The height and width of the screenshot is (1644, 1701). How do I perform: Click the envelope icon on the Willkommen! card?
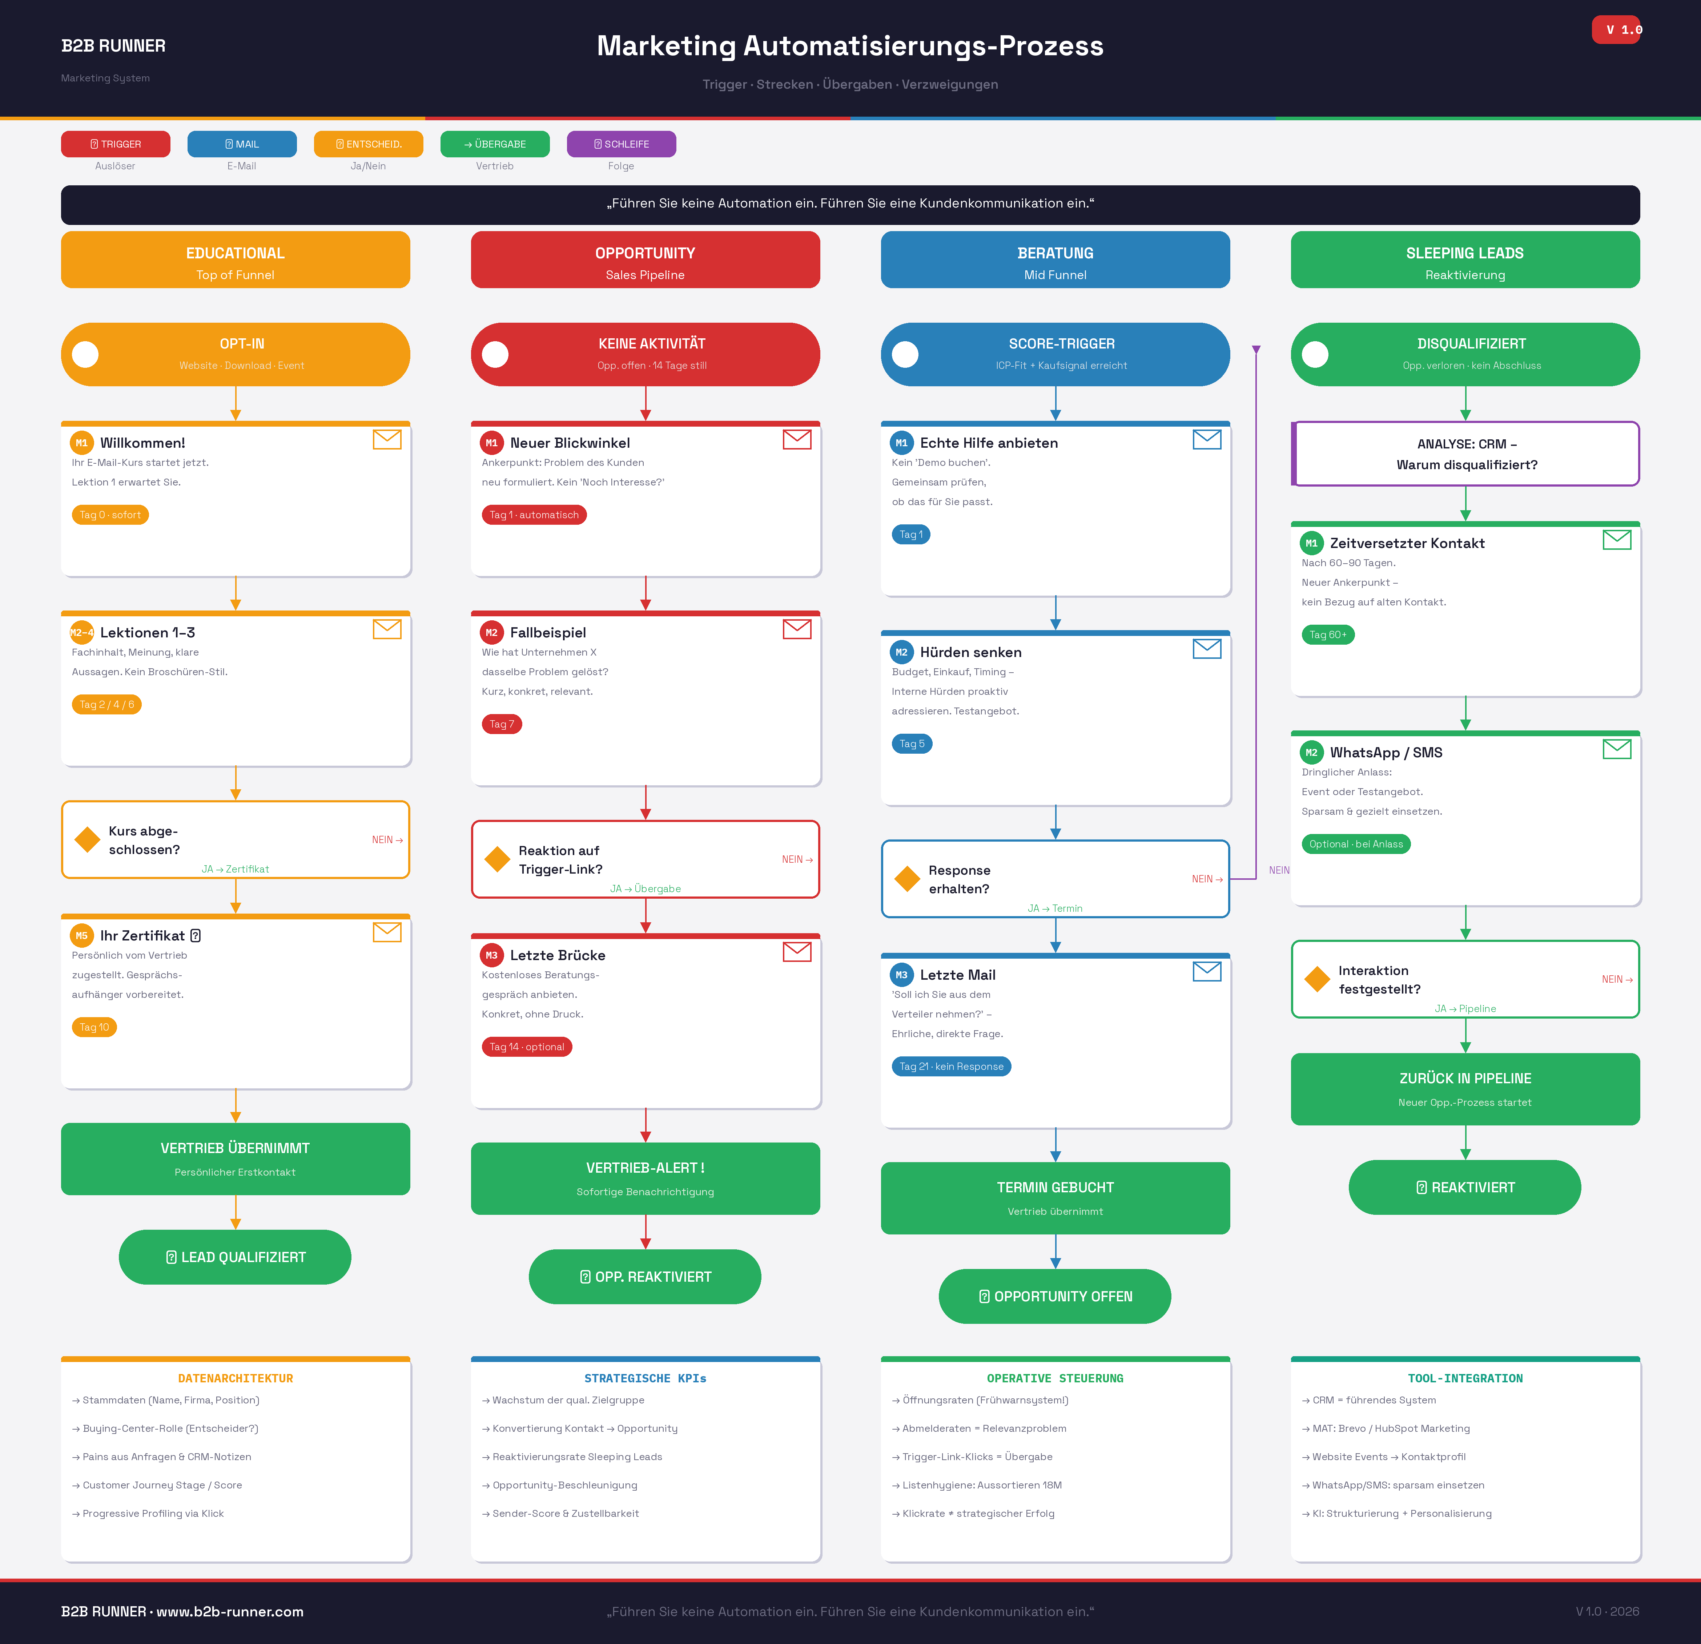click(388, 440)
